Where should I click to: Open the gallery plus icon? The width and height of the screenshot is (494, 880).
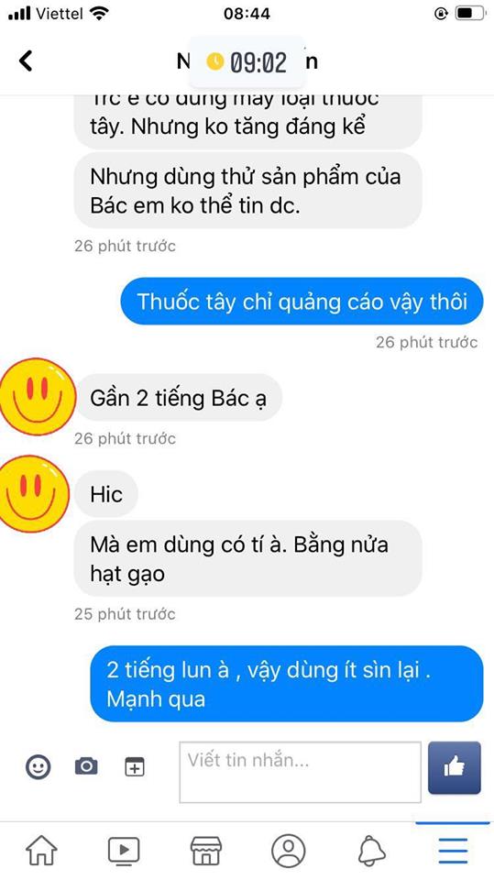coord(134,766)
